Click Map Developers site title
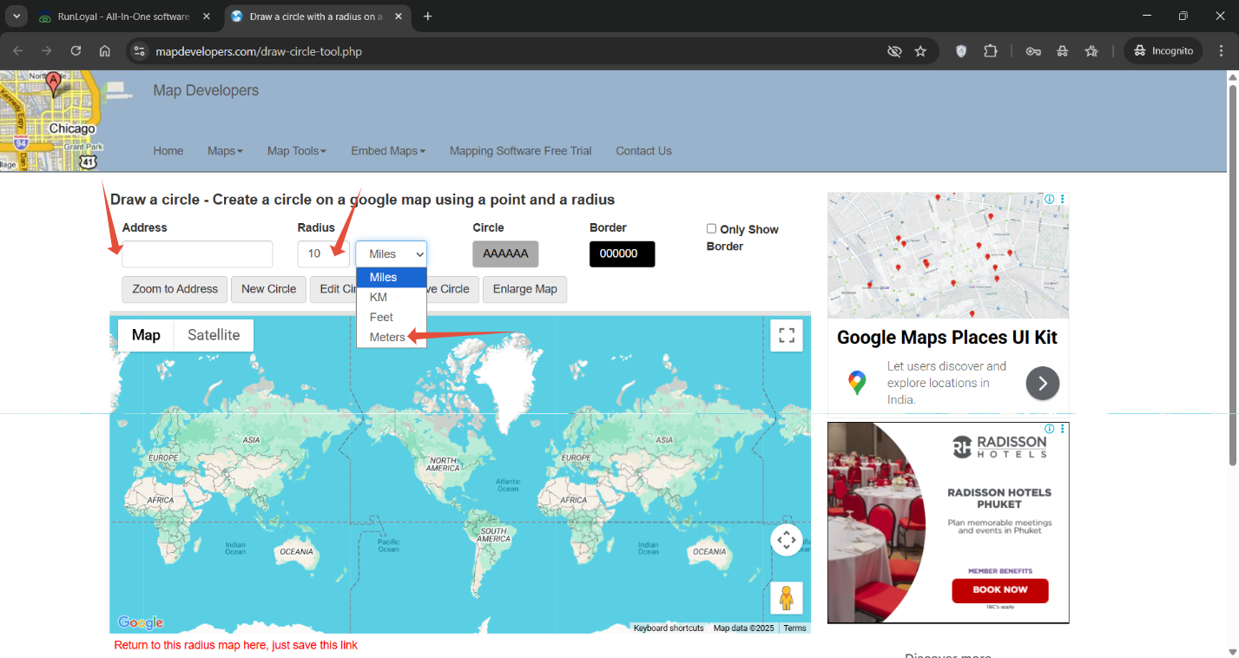Viewport: 1239px width, 658px height. point(206,90)
